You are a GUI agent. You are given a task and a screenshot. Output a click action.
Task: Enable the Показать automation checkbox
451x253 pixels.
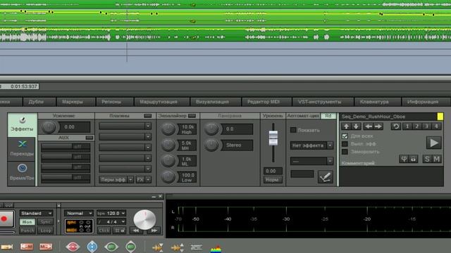pos(293,130)
